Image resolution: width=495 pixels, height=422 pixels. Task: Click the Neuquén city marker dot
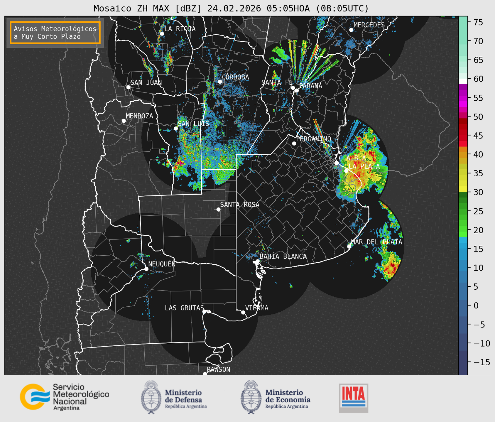click(x=146, y=269)
